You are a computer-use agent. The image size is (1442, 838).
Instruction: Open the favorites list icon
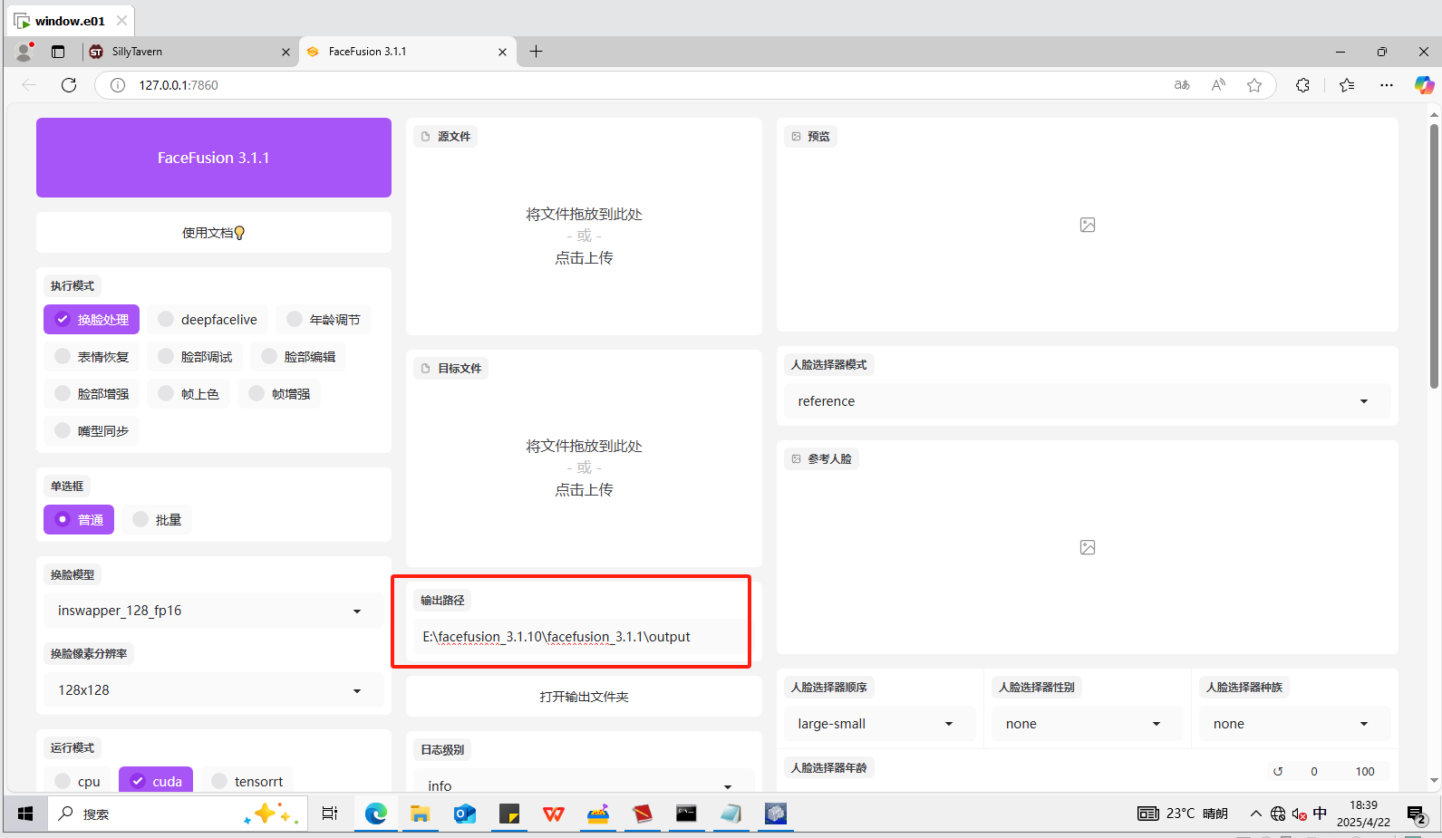(1347, 85)
